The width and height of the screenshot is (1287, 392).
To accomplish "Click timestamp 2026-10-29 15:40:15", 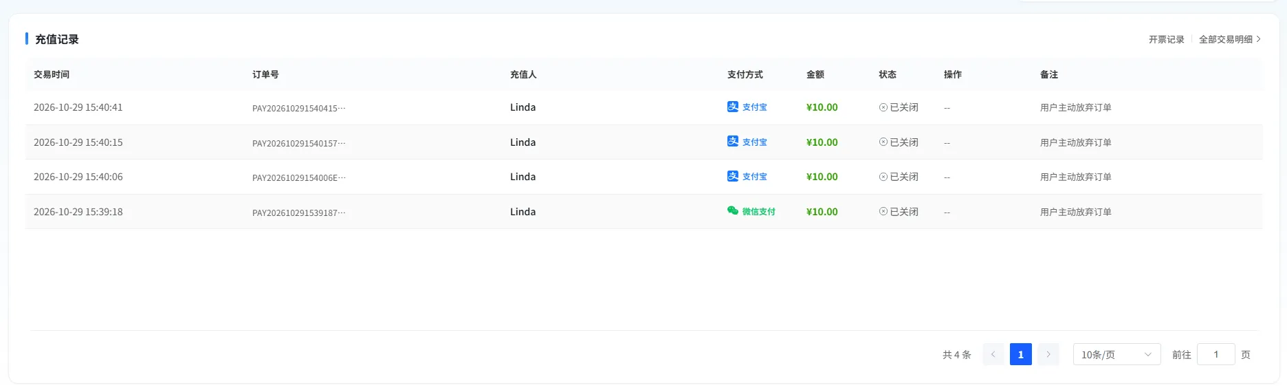I will tap(78, 142).
